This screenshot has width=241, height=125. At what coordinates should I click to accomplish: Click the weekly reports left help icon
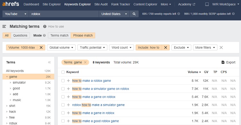[179, 14]
